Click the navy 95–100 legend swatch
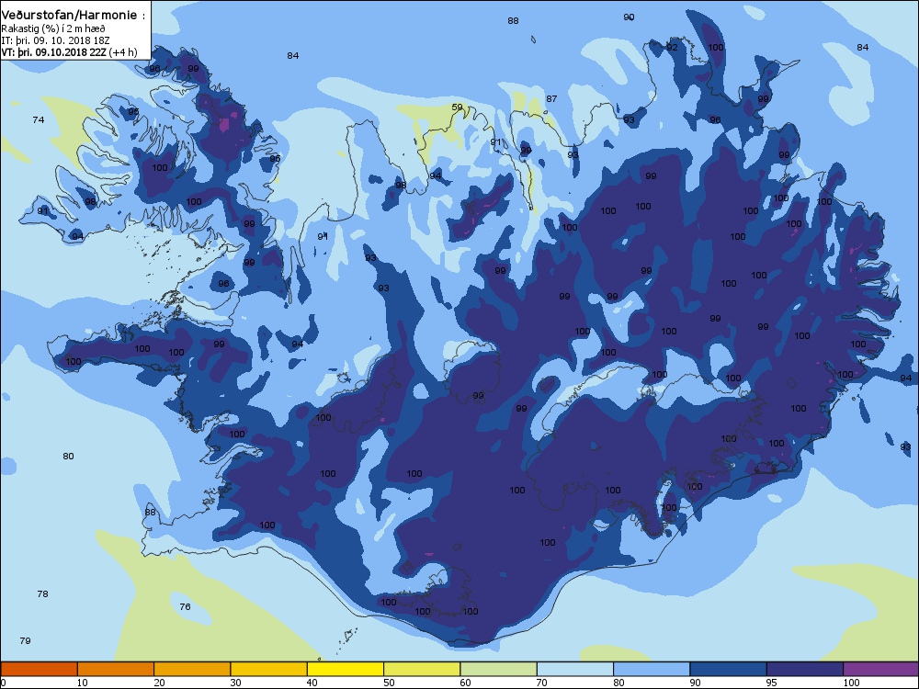 point(805,669)
